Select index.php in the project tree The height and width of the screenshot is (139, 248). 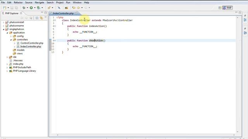tap(18, 64)
